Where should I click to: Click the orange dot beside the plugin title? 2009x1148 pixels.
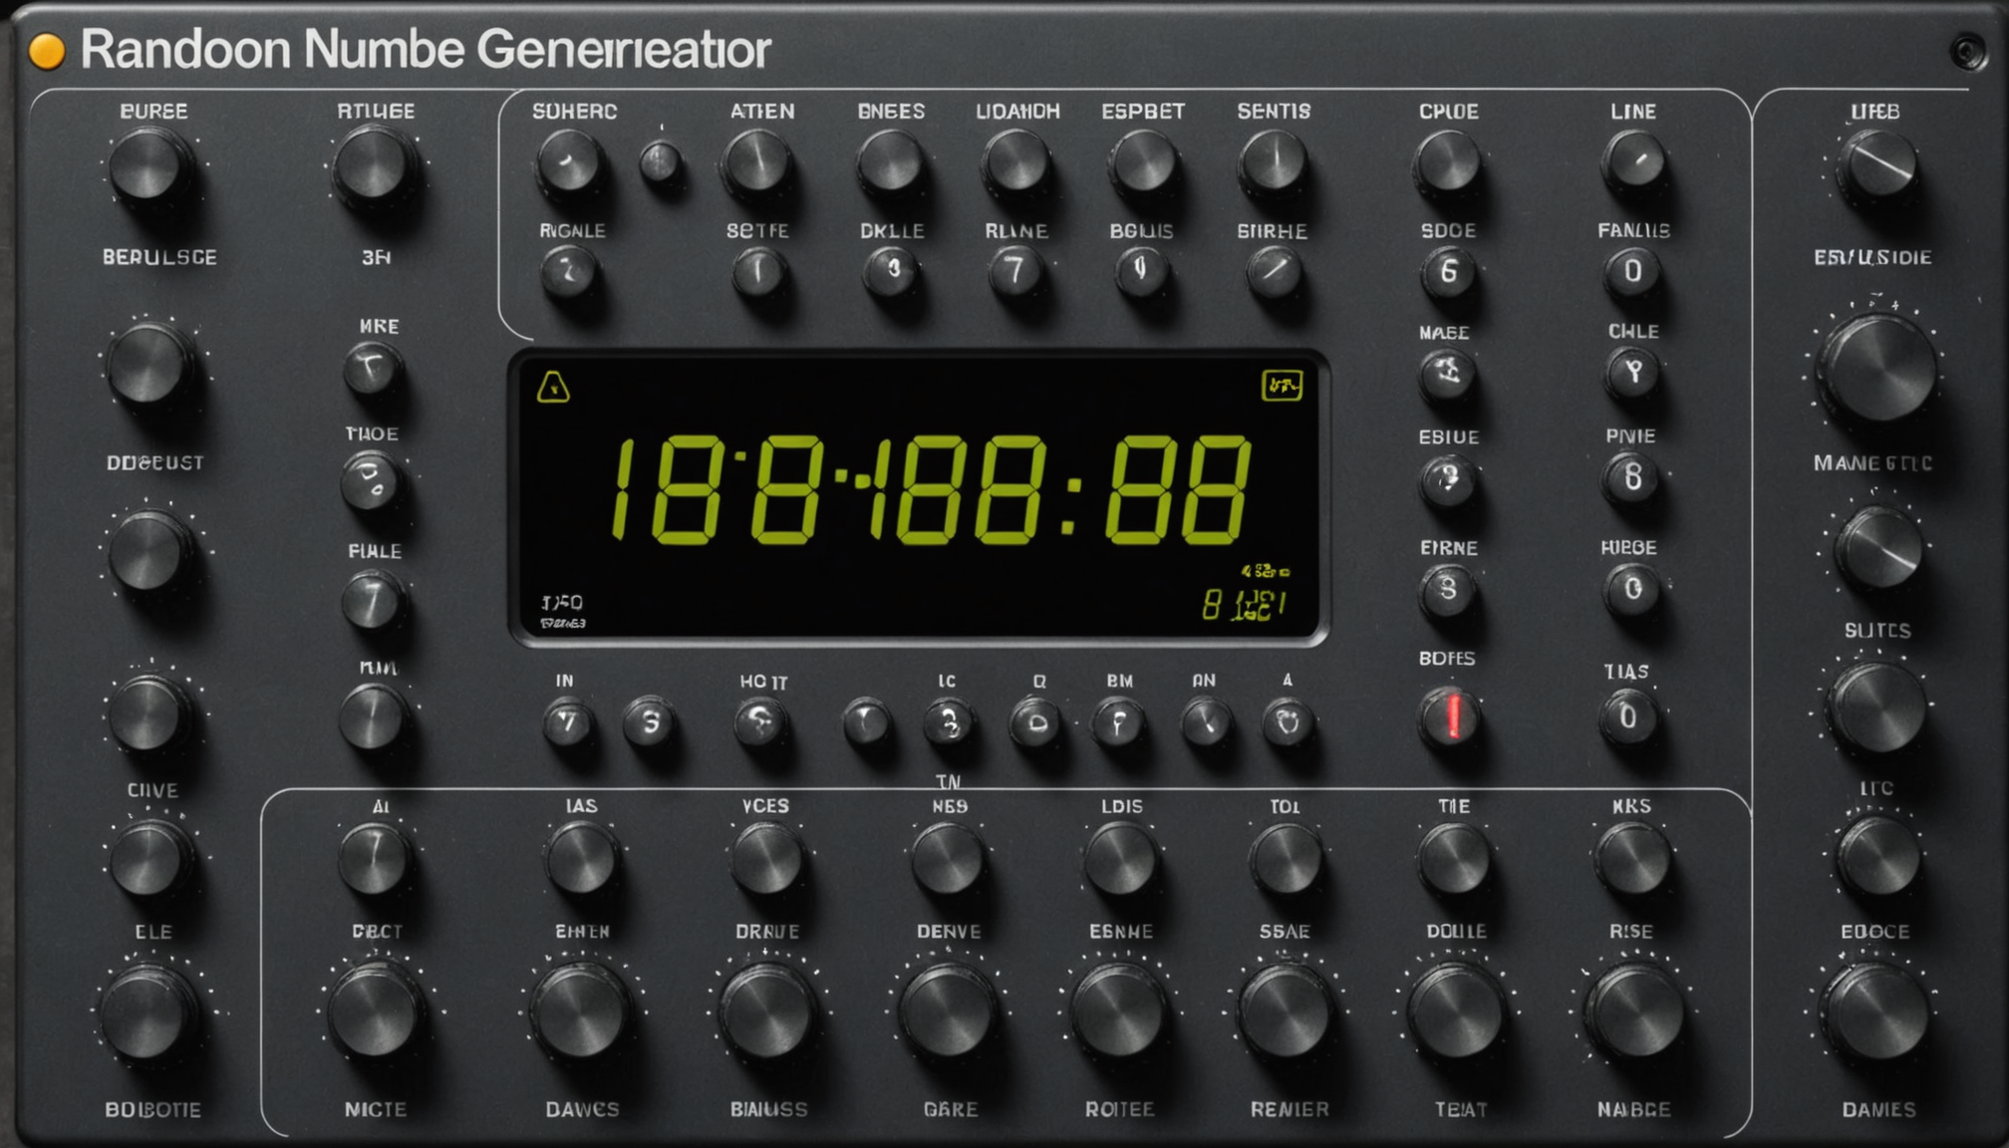point(46,51)
